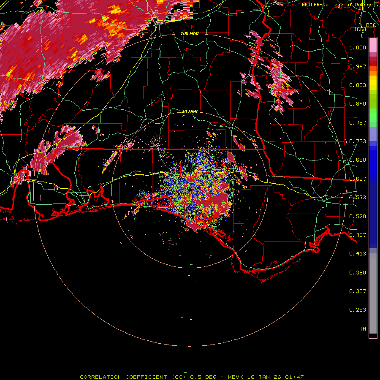Click the 0.520 legend value
380x380 pixels.
point(358,217)
